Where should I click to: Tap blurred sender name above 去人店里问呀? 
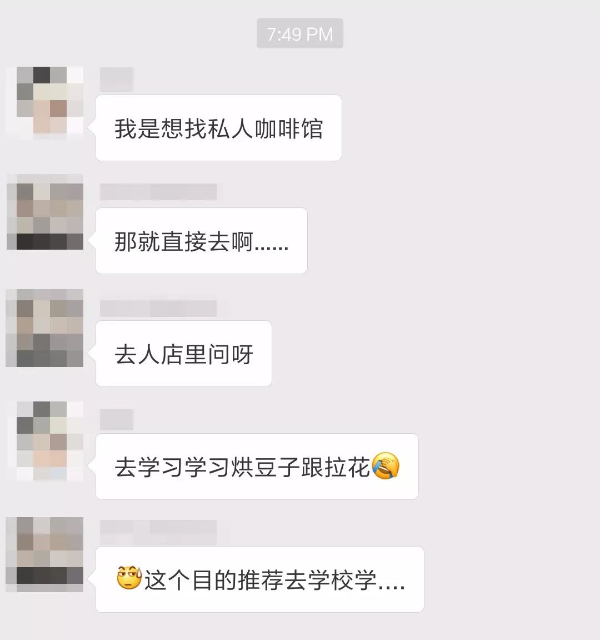tap(158, 308)
